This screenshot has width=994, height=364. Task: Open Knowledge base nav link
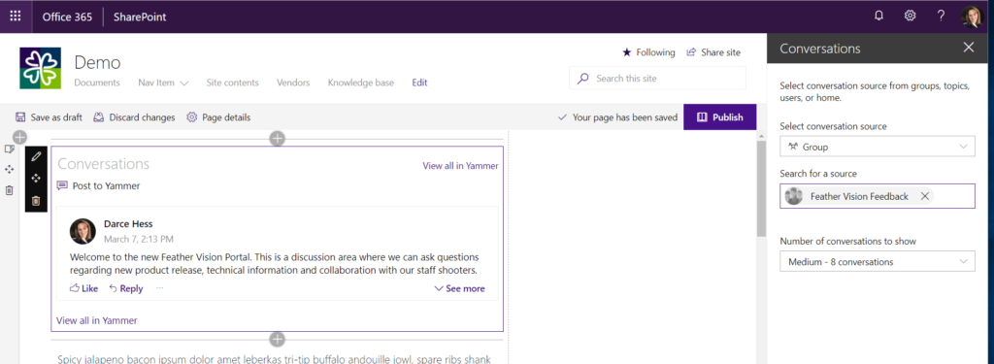click(x=361, y=83)
